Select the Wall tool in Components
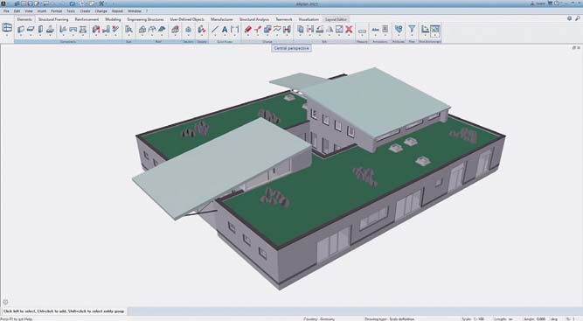The image size is (583, 321). point(21,29)
